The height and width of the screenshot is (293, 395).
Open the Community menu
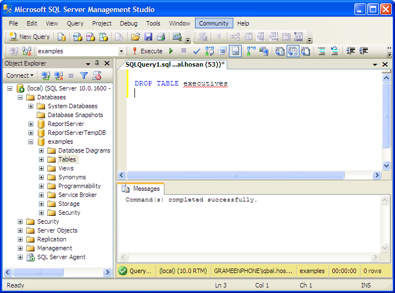tap(214, 23)
